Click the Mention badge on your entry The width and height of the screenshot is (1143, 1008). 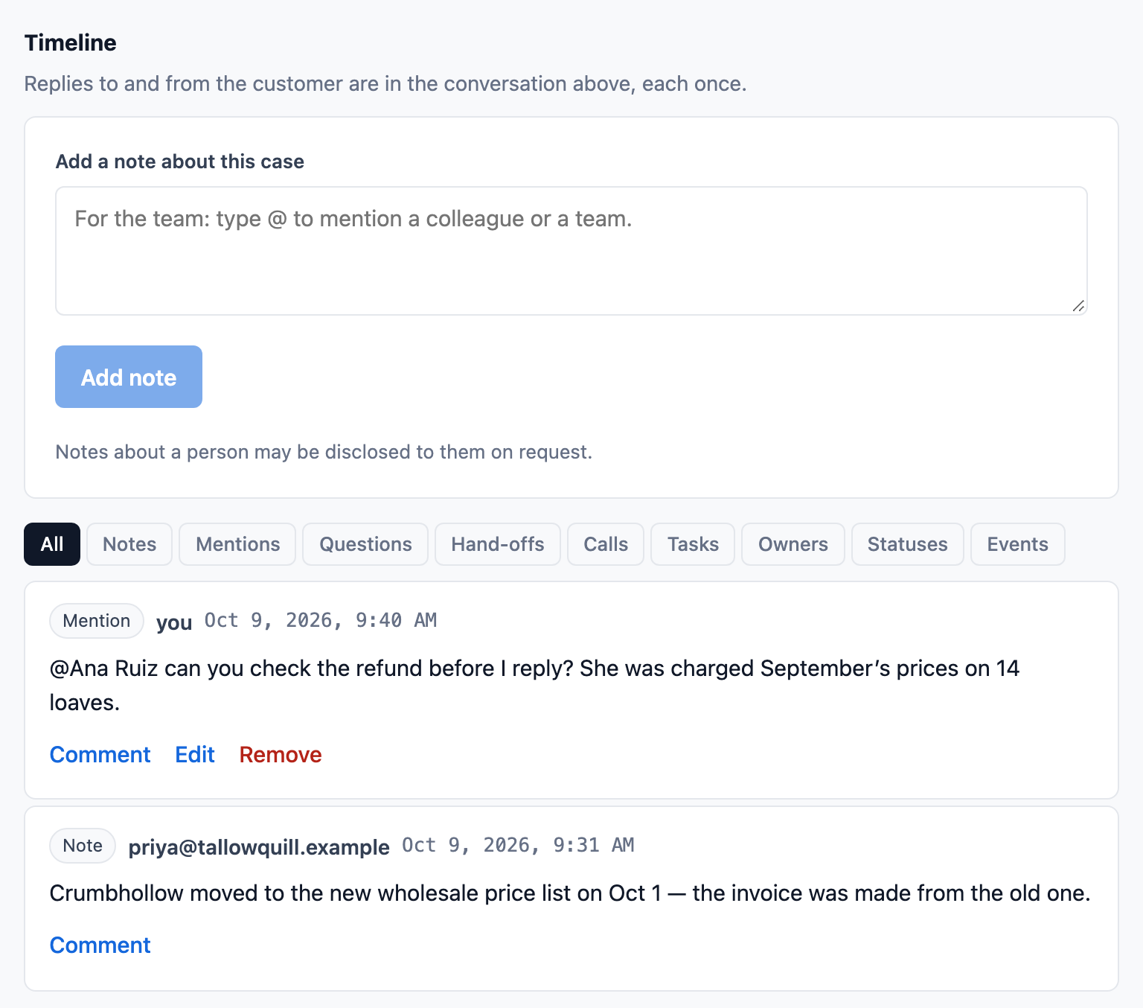point(97,621)
